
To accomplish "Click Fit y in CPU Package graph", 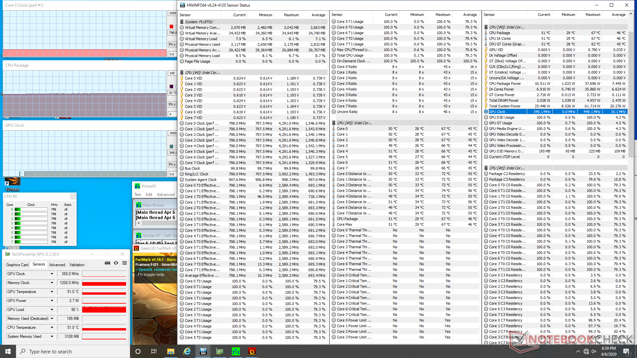I will coord(172,104).
